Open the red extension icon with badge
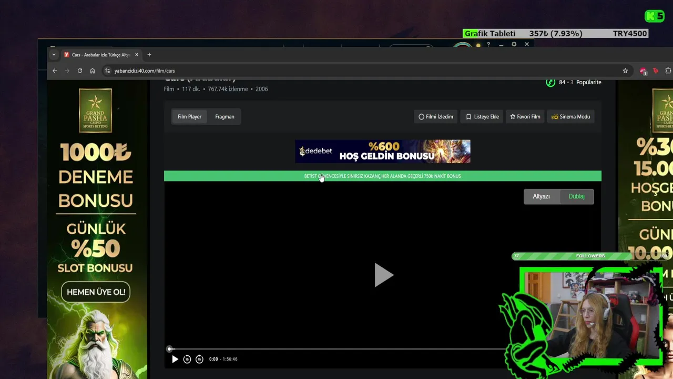The image size is (673, 379). click(x=643, y=71)
